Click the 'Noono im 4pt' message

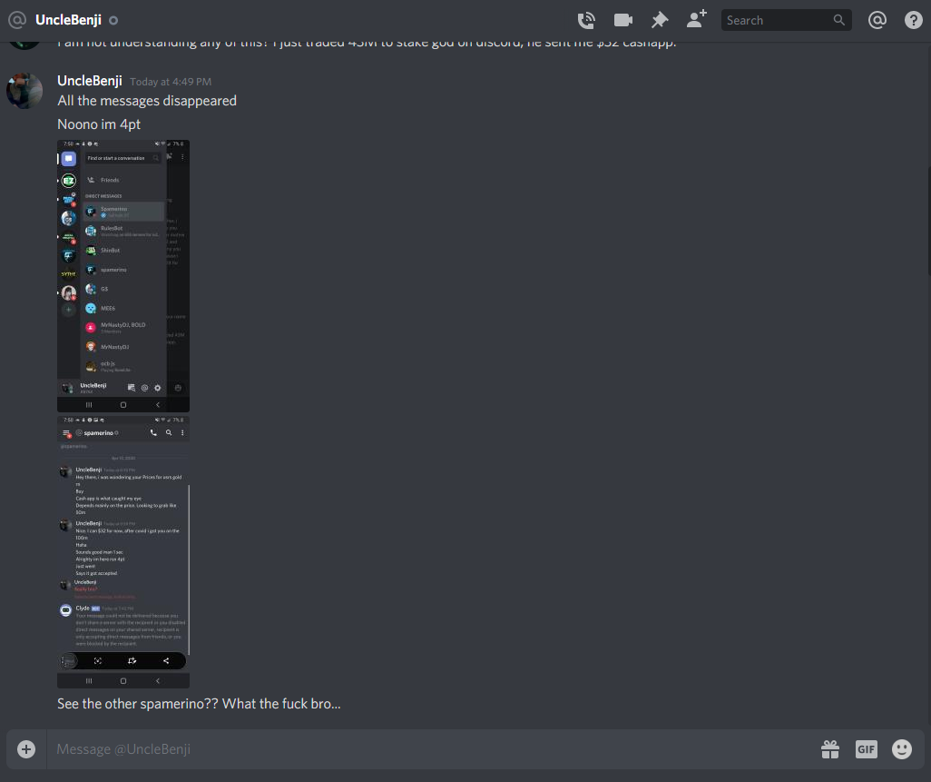tap(99, 124)
